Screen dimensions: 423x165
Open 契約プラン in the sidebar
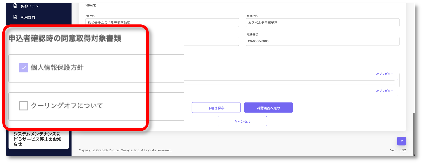[x=30, y=6]
